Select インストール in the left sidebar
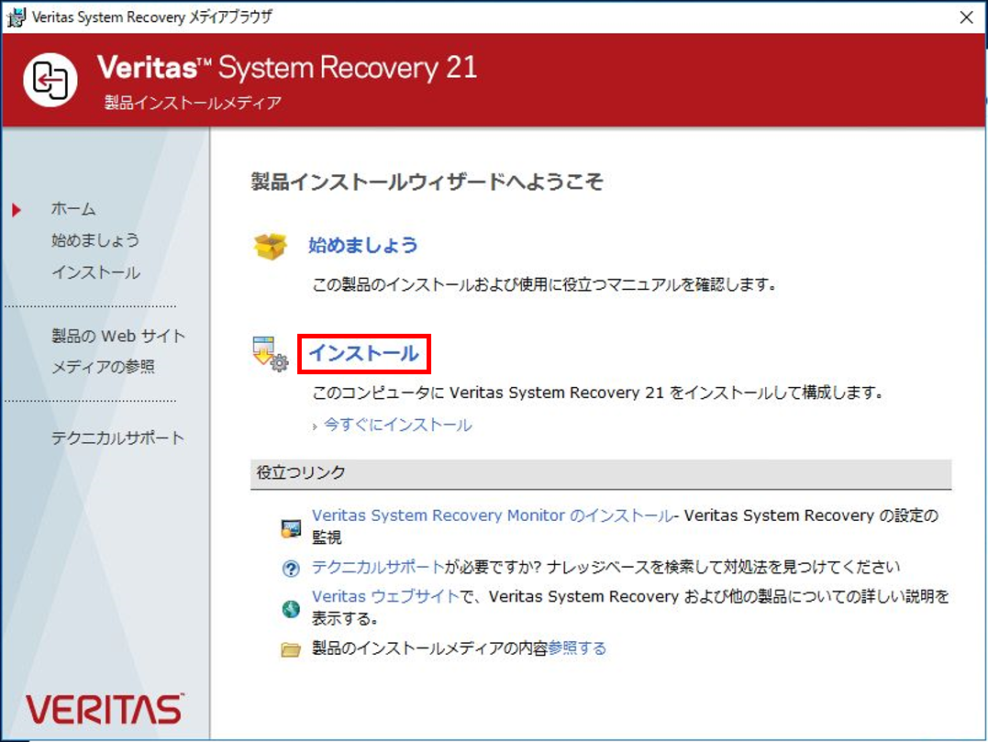 click(x=95, y=272)
